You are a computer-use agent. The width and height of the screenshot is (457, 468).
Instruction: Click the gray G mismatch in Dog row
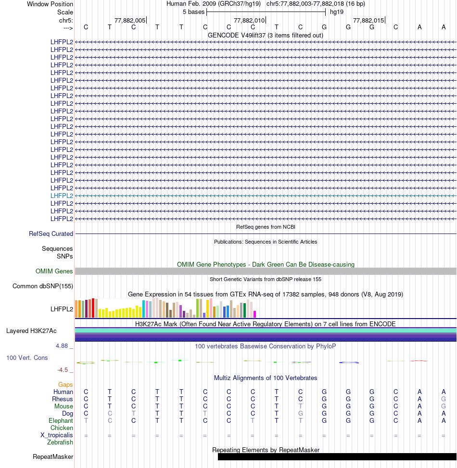pyautogui.click(x=300, y=413)
